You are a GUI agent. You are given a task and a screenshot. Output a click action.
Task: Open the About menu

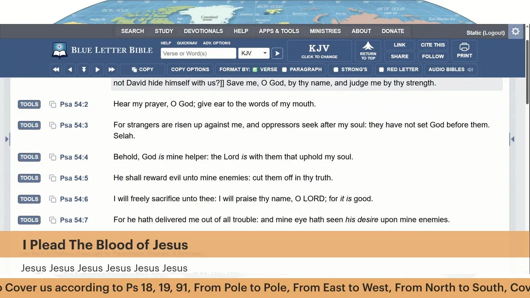pyautogui.click(x=361, y=31)
